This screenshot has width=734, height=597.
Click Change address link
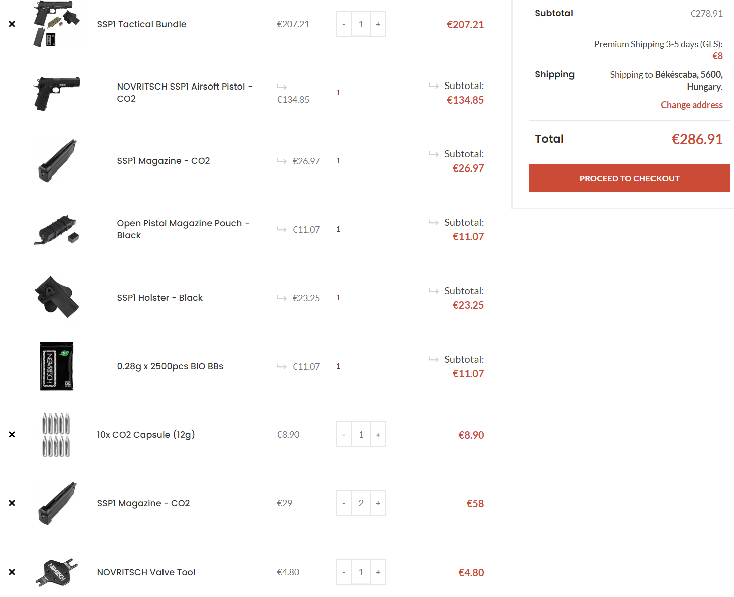click(692, 105)
